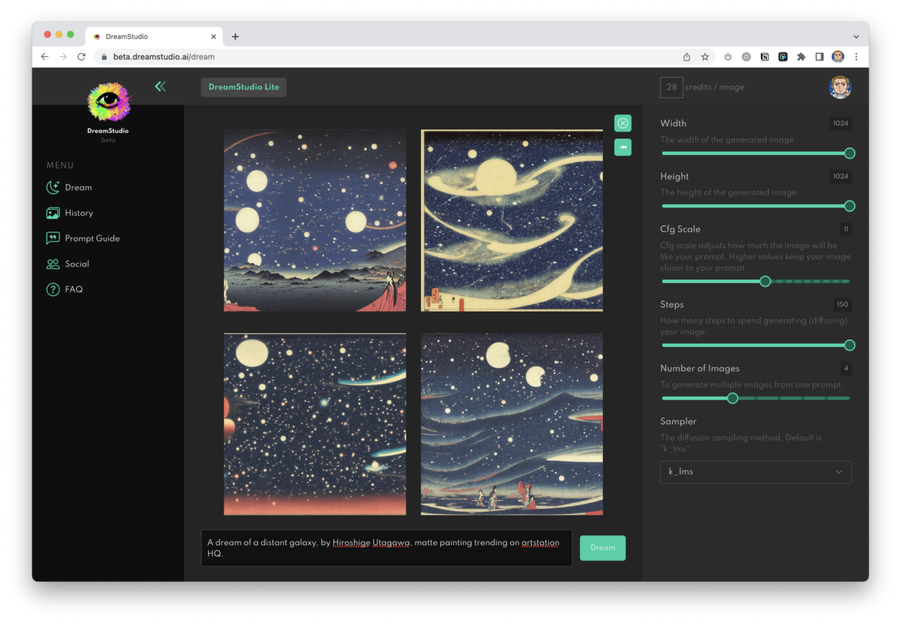Click the FAQ question mark icon
901x624 pixels.
tap(53, 289)
